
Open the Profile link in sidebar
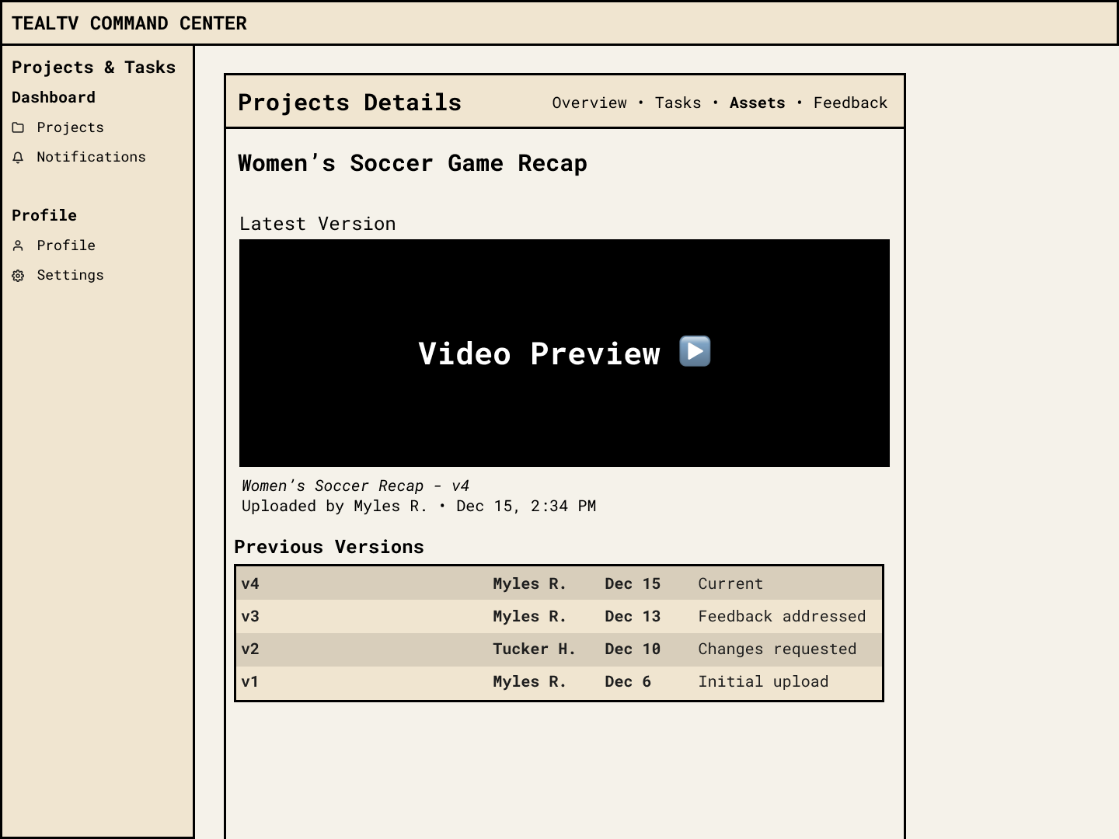click(x=66, y=245)
